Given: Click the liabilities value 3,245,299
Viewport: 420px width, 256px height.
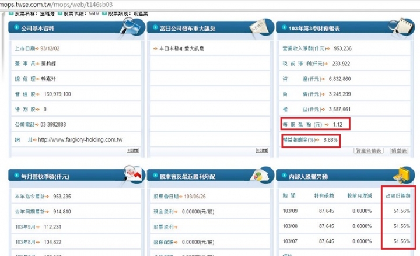Looking at the screenshot, I should point(339,94).
